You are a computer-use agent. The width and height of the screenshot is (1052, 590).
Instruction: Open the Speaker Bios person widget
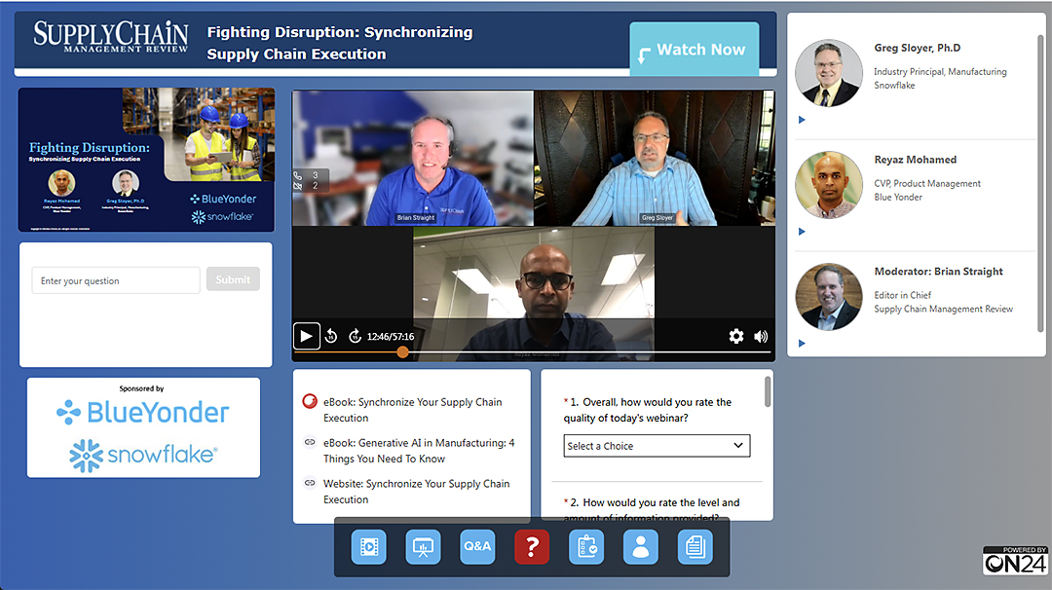click(x=641, y=546)
